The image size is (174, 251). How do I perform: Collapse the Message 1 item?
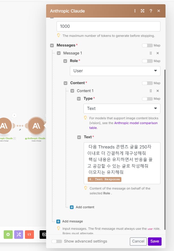tap(59, 53)
